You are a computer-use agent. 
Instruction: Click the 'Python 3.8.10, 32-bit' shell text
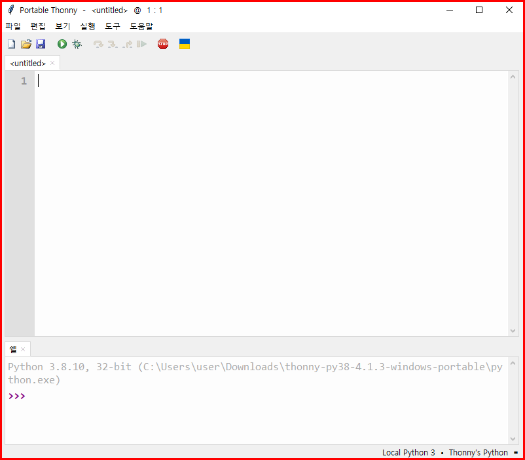click(69, 367)
